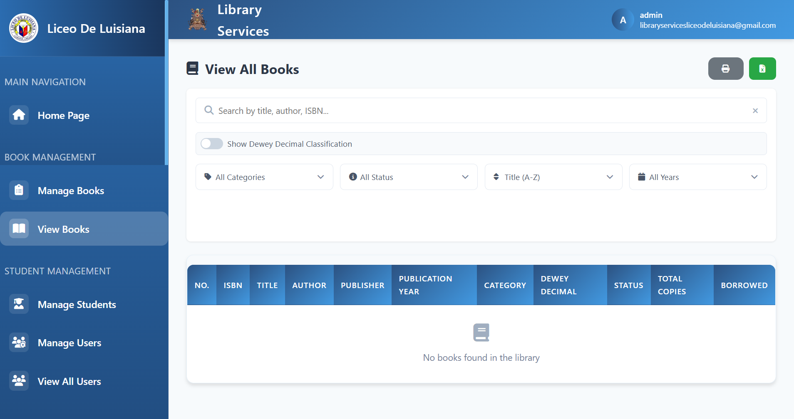Screen dimensions: 794x419
Task: Click the admin avatar circle
Action: [622, 20]
